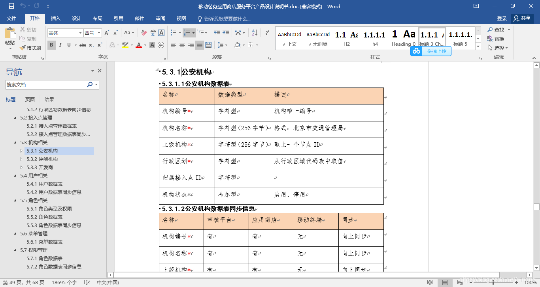Image resolution: width=540 pixels, height=287 pixels.
Task: Toggle Italic formatting button
Action: coord(60,45)
